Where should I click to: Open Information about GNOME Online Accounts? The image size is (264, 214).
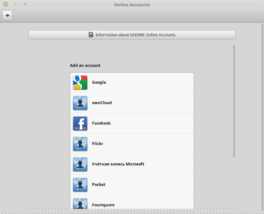click(x=132, y=35)
